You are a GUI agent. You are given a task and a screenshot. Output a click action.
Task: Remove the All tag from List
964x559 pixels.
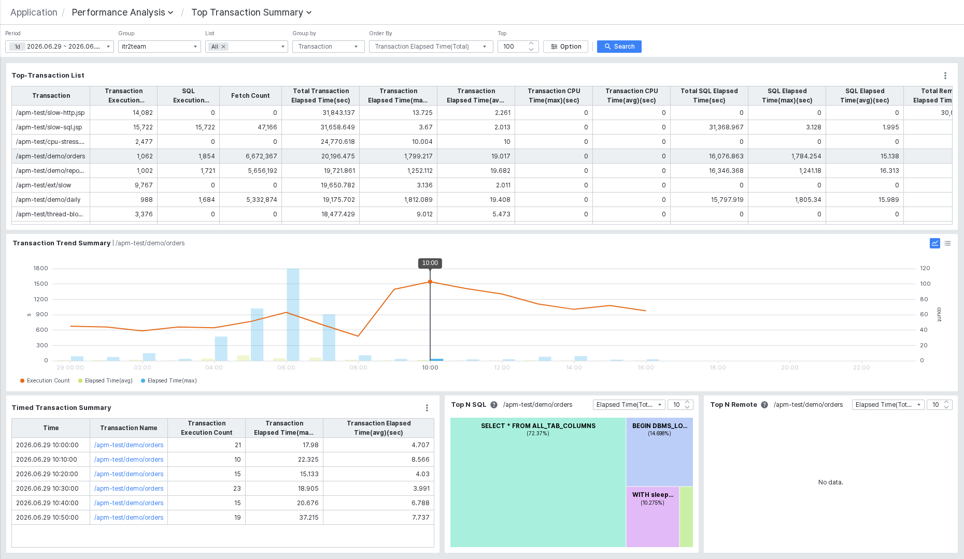pyautogui.click(x=223, y=47)
